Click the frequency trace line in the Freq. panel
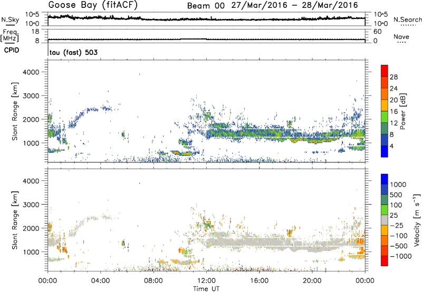Image resolution: width=422 pixels, height=292 pixels. [206, 39]
